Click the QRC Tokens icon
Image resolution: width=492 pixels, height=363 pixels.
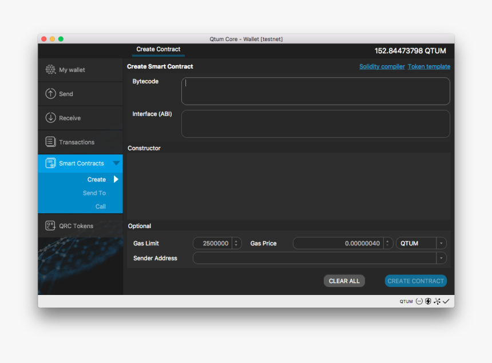click(50, 226)
